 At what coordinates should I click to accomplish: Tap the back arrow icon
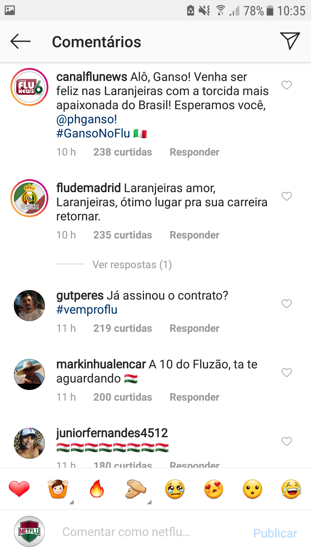coord(20,41)
